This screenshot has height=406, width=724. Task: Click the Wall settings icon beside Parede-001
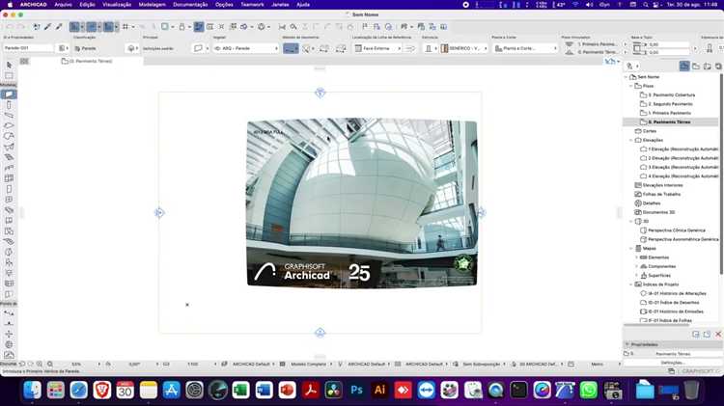[x=62, y=48]
